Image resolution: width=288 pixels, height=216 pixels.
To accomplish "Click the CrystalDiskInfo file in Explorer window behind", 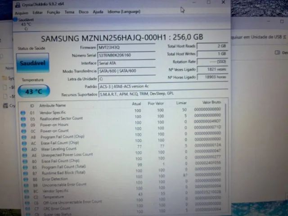I will point(9,106).
